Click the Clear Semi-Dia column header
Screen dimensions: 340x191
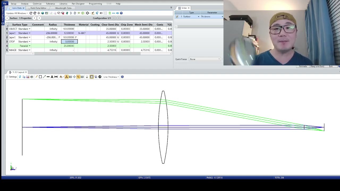coord(110,24)
